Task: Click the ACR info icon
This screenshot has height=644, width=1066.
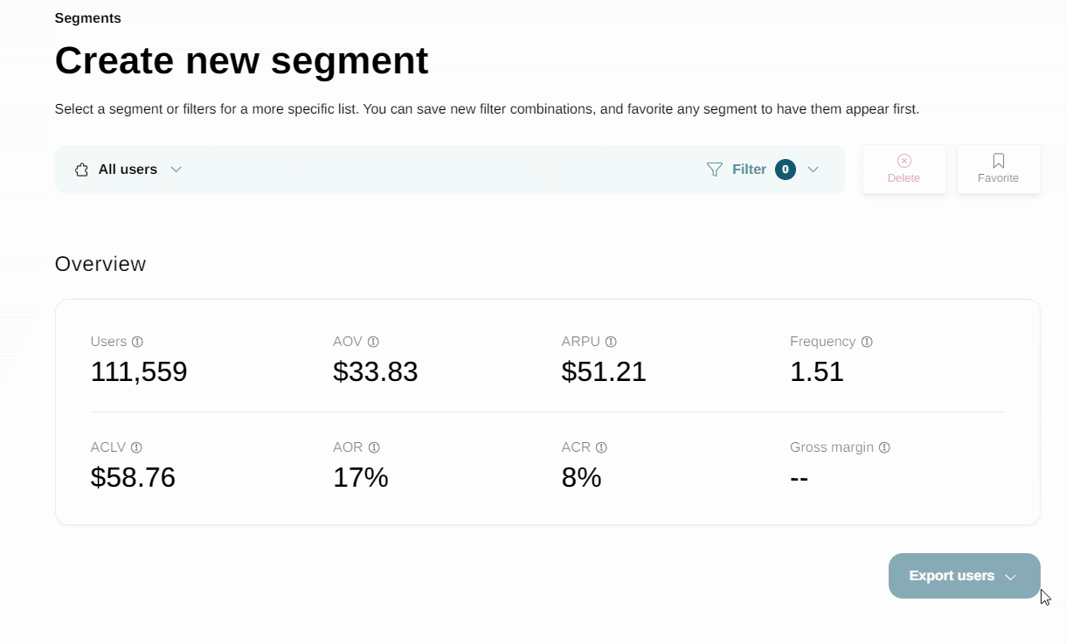Action: point(601,447)
